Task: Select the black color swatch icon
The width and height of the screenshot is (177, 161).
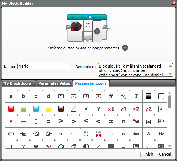Action: (149, 96)
